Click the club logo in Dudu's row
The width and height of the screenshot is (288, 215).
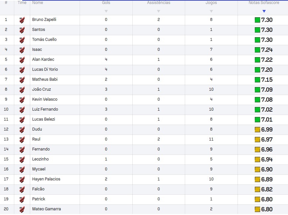(22, 130)
